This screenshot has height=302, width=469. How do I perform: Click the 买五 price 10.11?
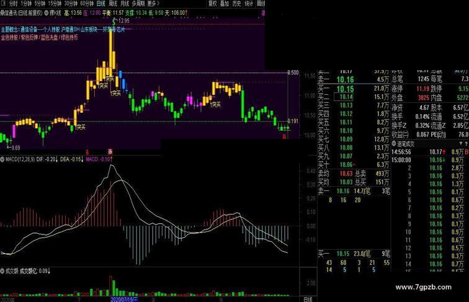pos(346,122)
